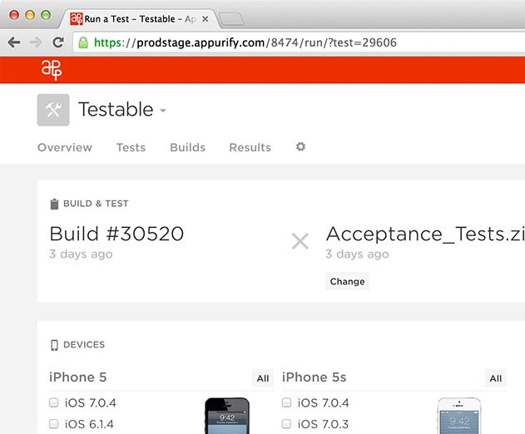The width and height of the screenshot is (525, 434).
Task: Check iOS 7.0.4 under iPhone 5
Action: point(53,402)
